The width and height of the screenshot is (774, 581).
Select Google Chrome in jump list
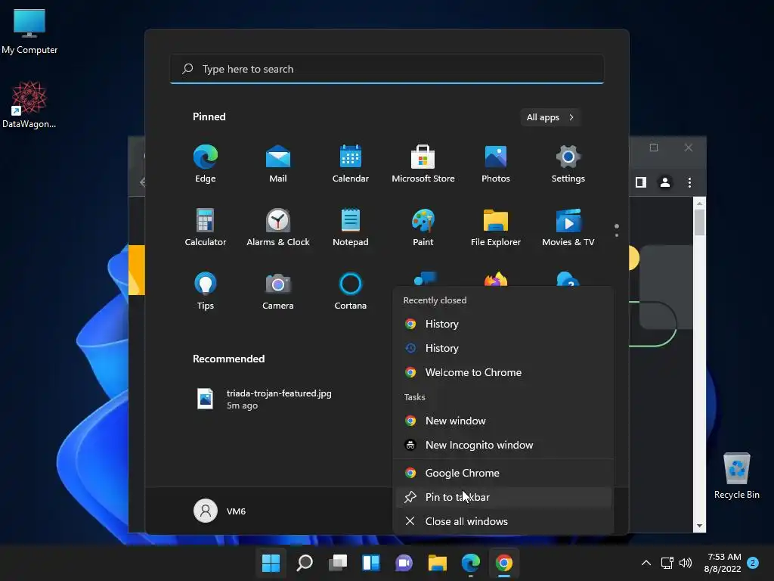pos(503,474)
